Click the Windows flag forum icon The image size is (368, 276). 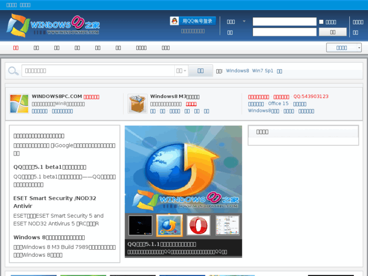click(x=19, y=104)
